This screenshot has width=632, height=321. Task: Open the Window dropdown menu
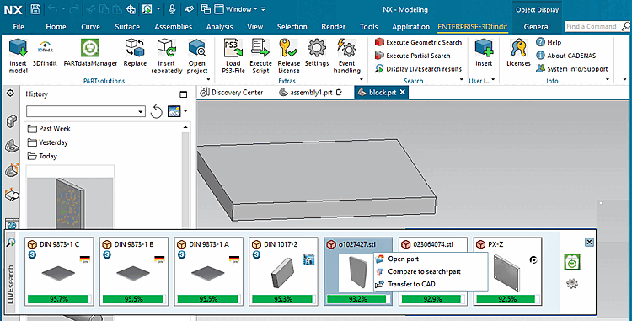(x=236, y=9)
